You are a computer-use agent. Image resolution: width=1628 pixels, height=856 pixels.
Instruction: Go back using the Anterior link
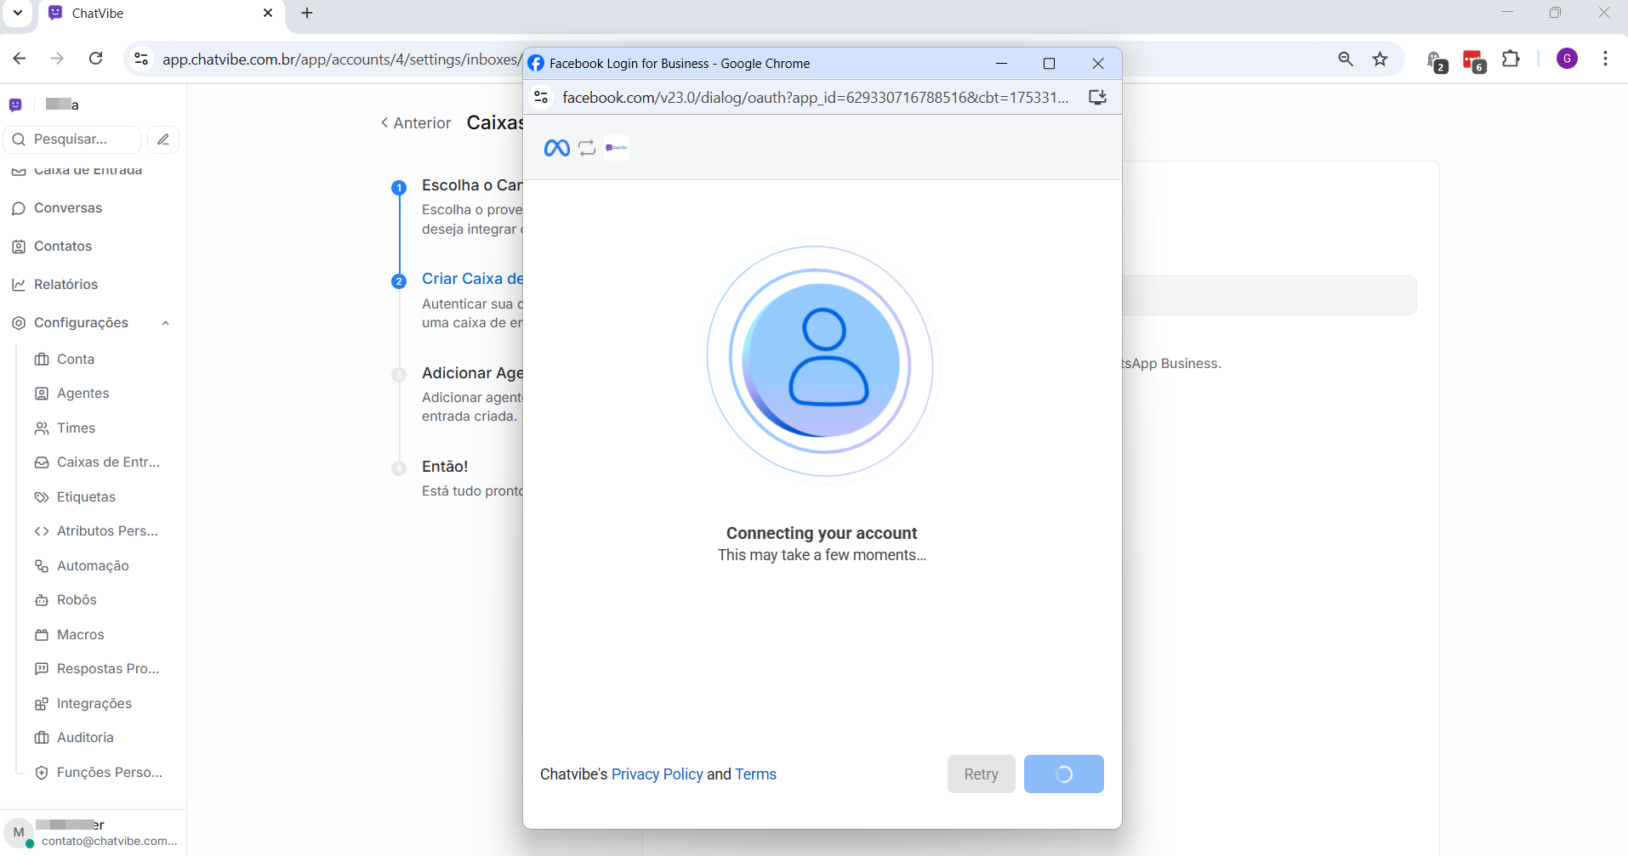click(416, 123)
